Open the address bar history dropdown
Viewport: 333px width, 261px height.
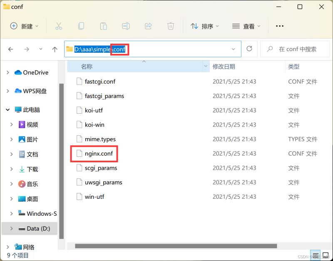[x=233, y=49]
